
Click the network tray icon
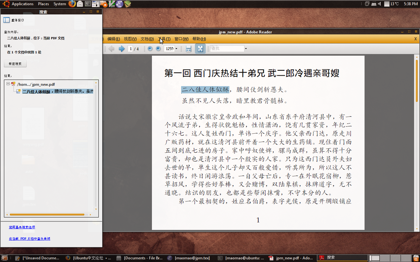click(373, 4)
